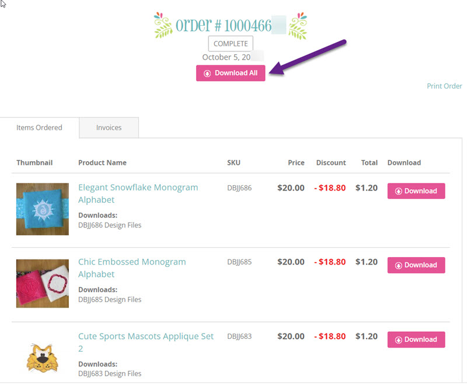The width and height of the screenshot is (467, 385).
Task: Open the Print Order link
Action: [444, 86]
